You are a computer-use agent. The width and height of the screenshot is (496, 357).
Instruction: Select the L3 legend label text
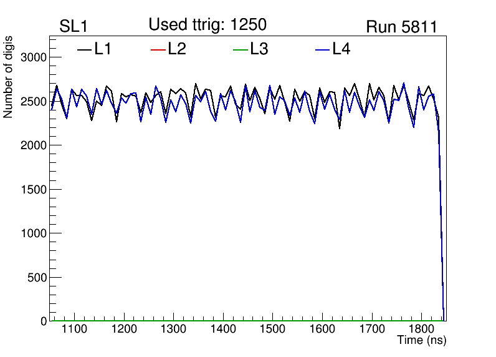point(259,49)
